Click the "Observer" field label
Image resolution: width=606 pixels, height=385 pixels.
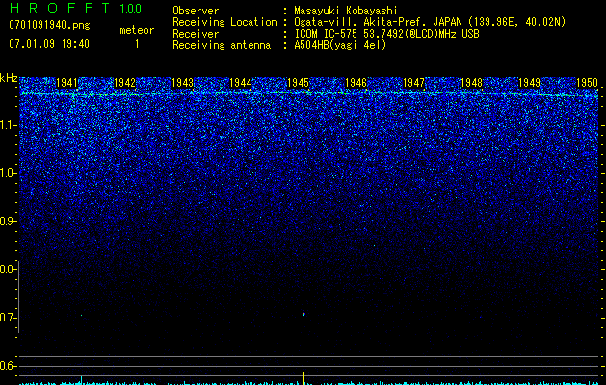196,11
